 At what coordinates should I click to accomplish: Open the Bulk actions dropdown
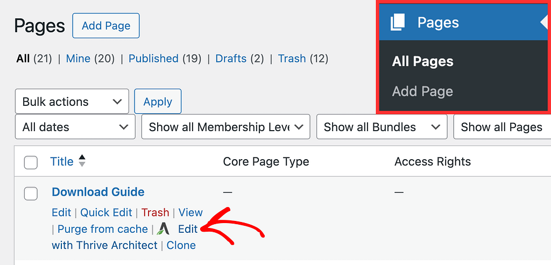click(72, 102)
